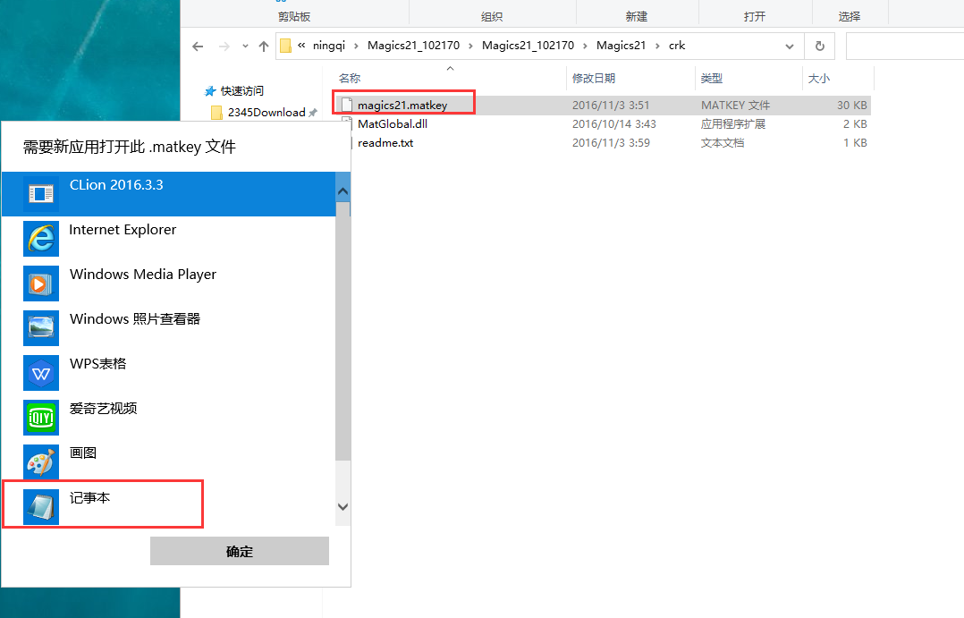Go forward with the Explorer forward arrow

(x=224, y=47)
